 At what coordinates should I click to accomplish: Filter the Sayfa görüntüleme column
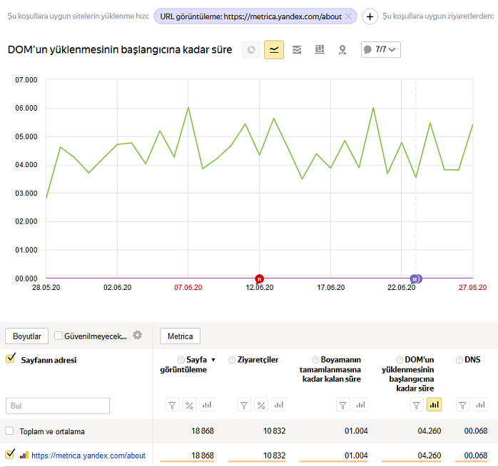pos(172,405)
